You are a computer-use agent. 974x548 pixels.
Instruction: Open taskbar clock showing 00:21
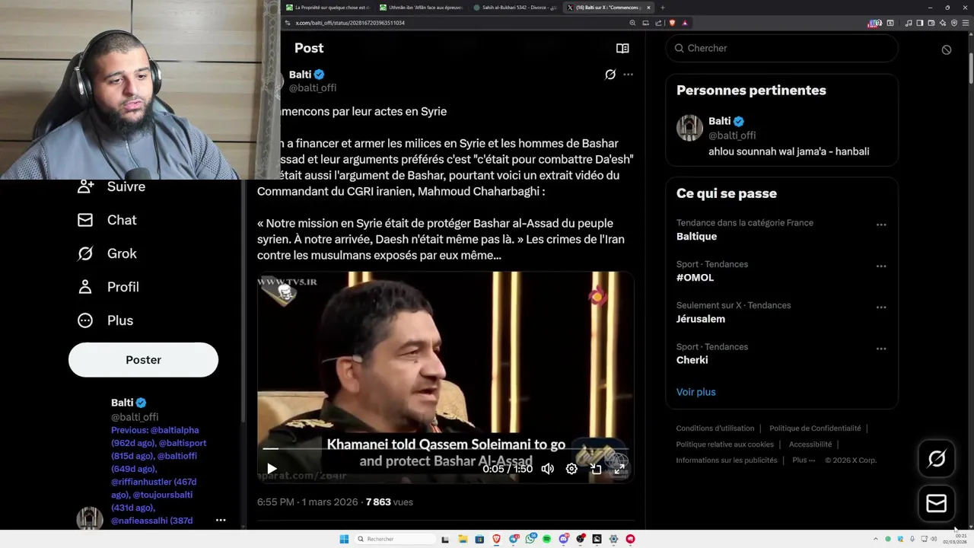956,539
